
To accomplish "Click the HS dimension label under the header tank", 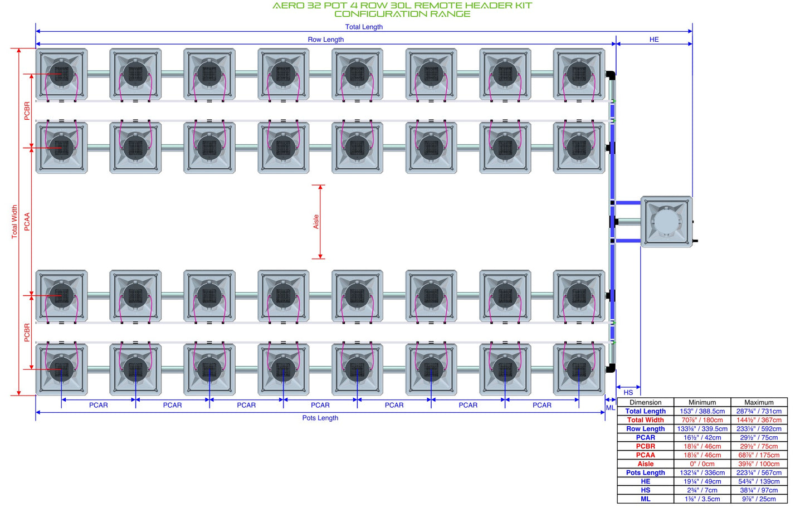I will tap(628, 392).
